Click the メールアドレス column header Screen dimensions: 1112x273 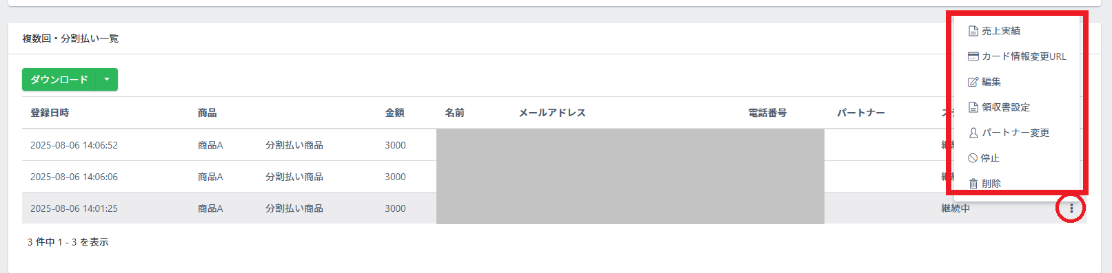[552, 113]
